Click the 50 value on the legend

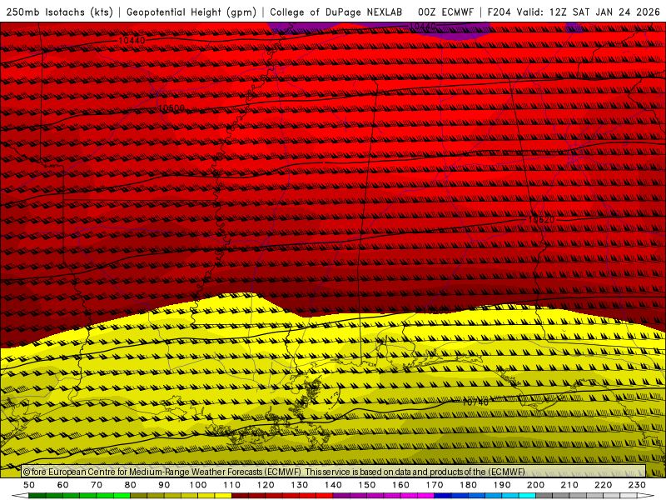29,485
